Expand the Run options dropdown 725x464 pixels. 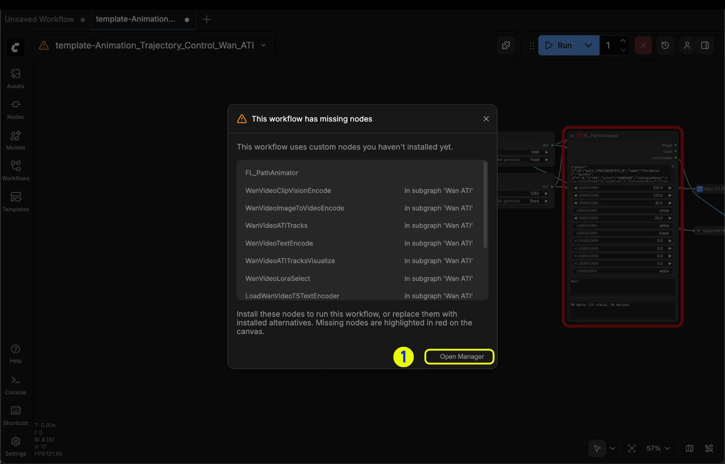click(x=588, y=45)
